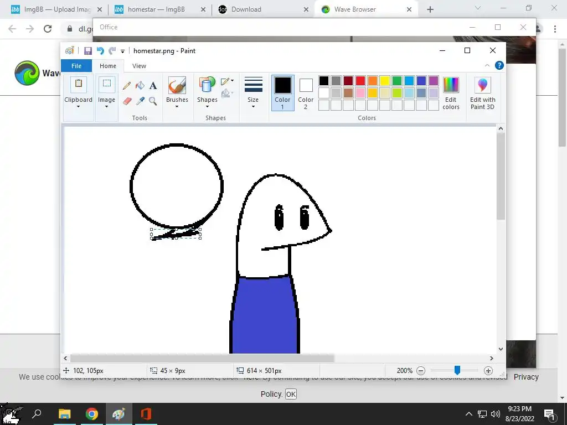567x425 pixels.
Task: Click the Paint Help question mark icon
Action: 499,65
